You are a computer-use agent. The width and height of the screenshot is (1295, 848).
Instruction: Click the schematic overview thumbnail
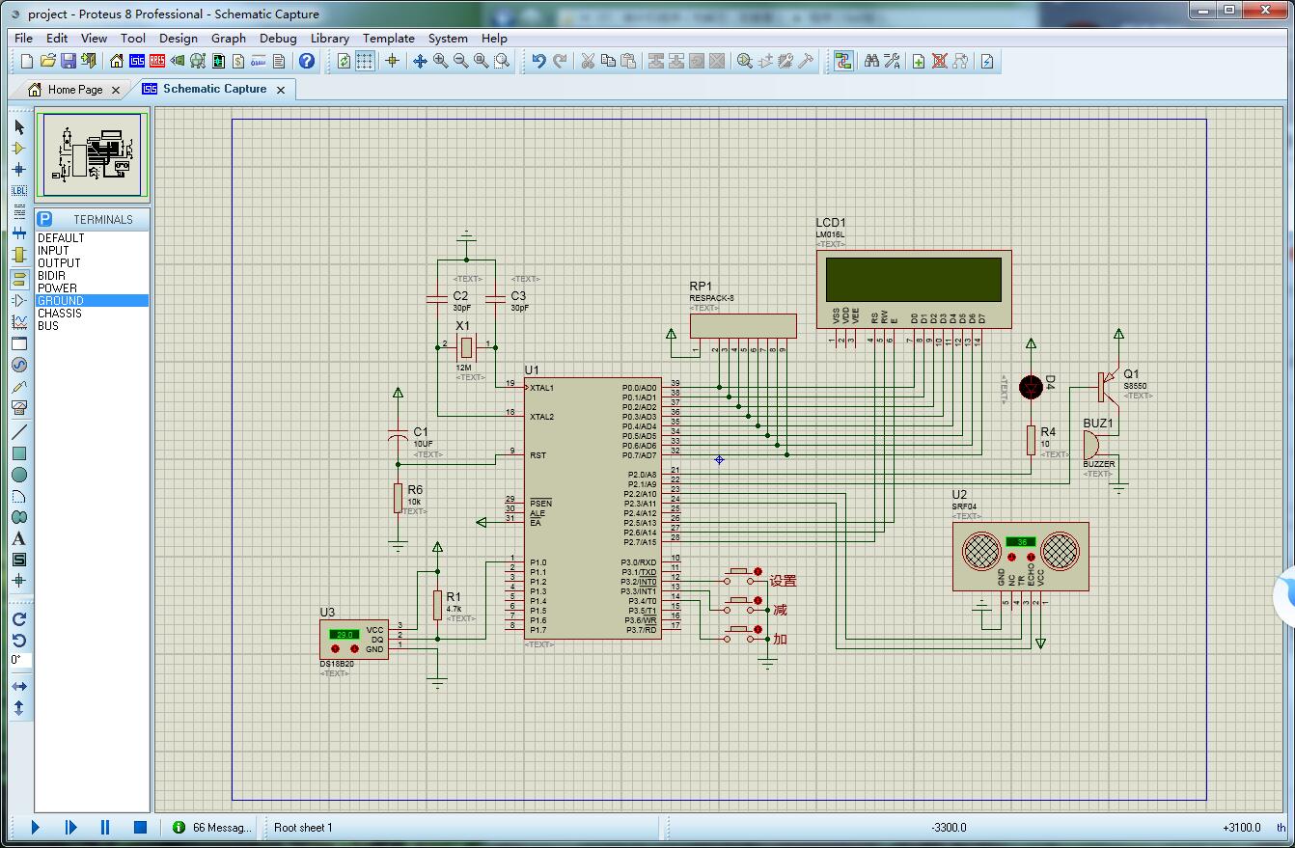point(93,156)
